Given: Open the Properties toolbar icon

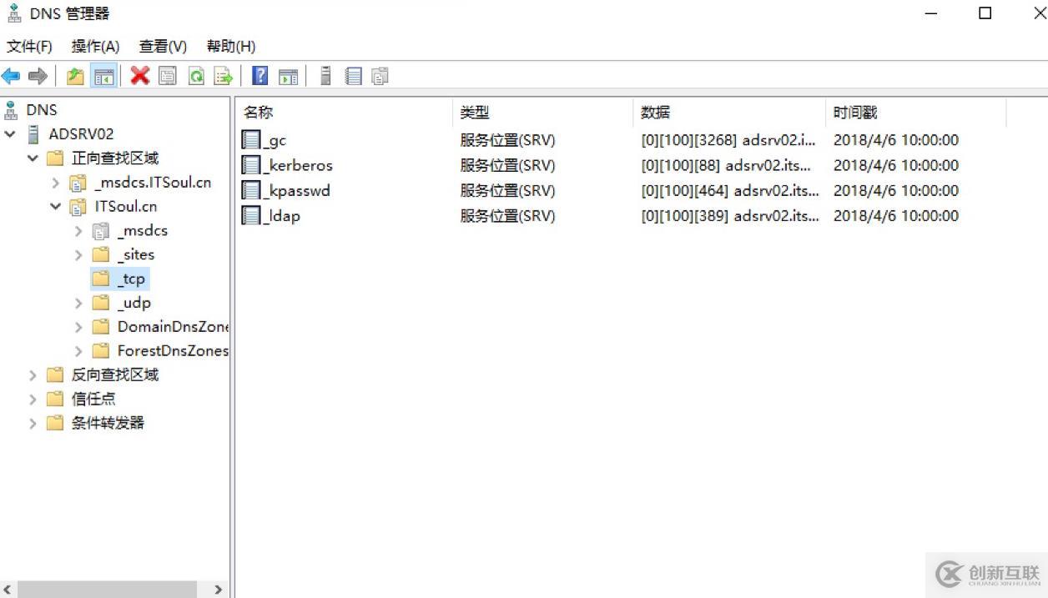Looking at the screenshot, I should click(168, 77).
